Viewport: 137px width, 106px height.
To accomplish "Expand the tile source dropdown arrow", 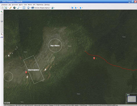I will 30,8.
